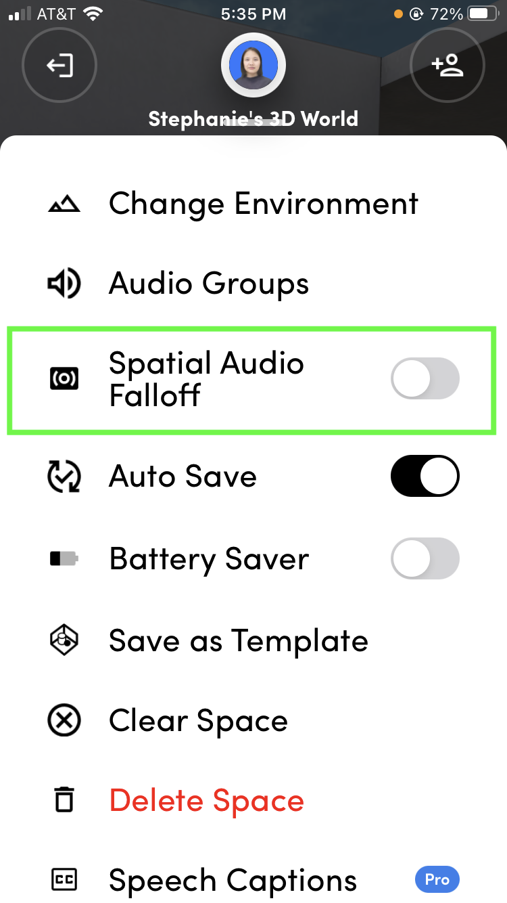Turn off the Auto Save switch

point(425,477)
